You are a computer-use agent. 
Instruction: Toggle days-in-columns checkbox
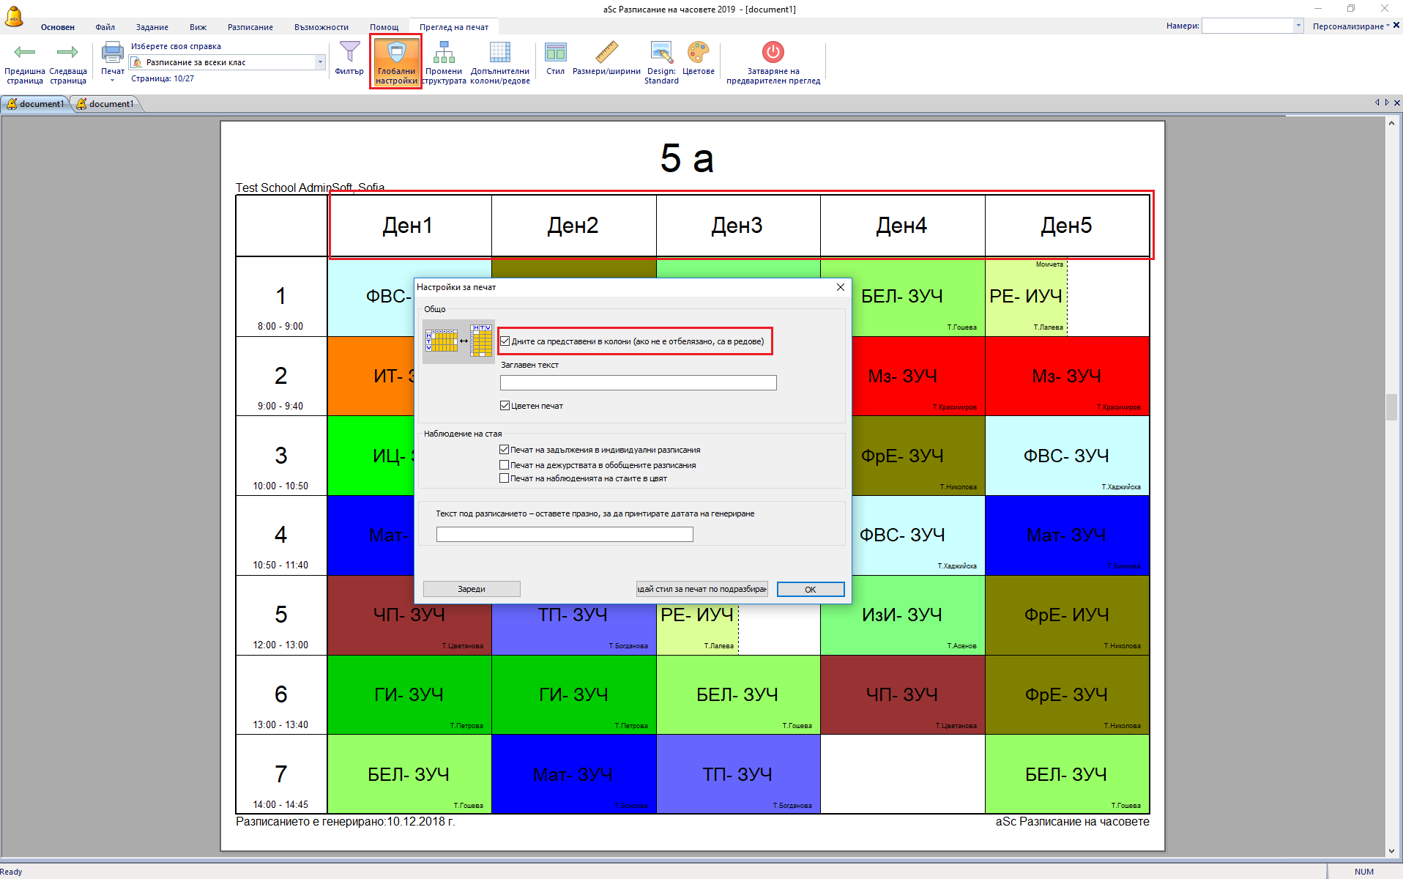(x=505, y=341)
